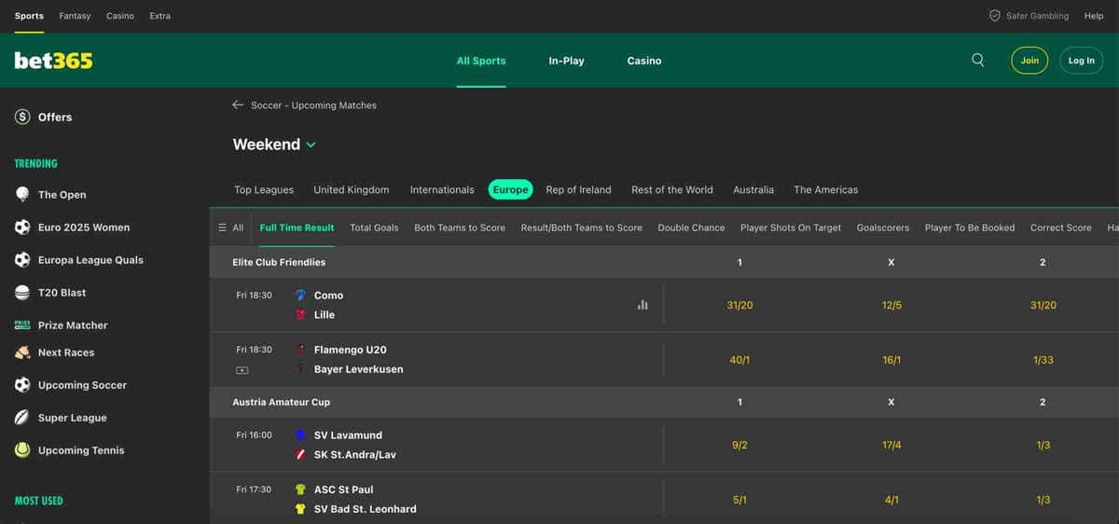Image resolution: width=1119 pixels, height=524 pixels.
Task: Click the Safer Gambling shield icon
Action: click(994, 16)
